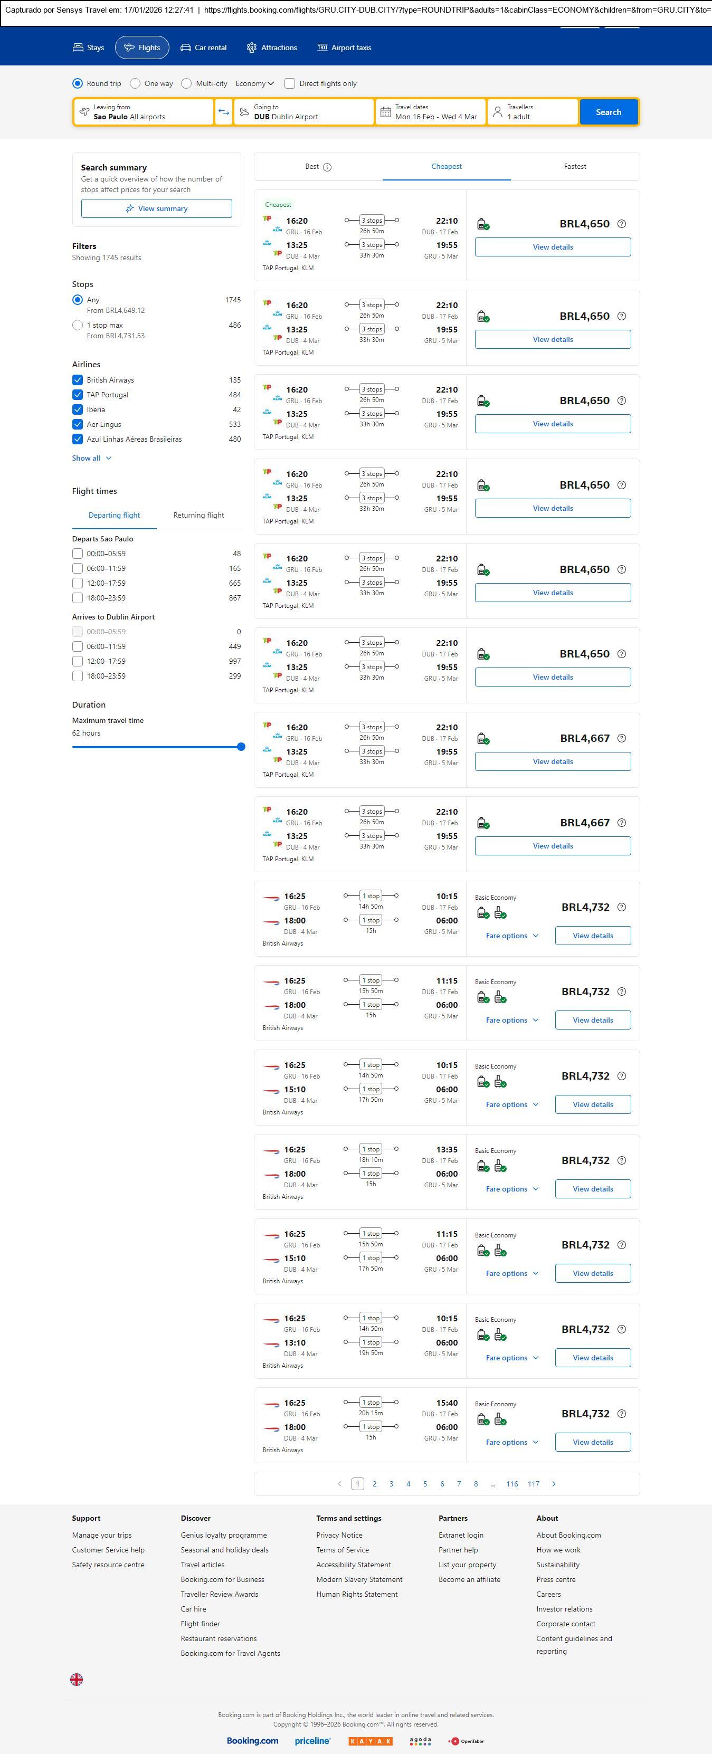The width and height of the screenshot is (712, 1754).
Task: Expand Fare options for first British Airways flight
Action: 511,936
